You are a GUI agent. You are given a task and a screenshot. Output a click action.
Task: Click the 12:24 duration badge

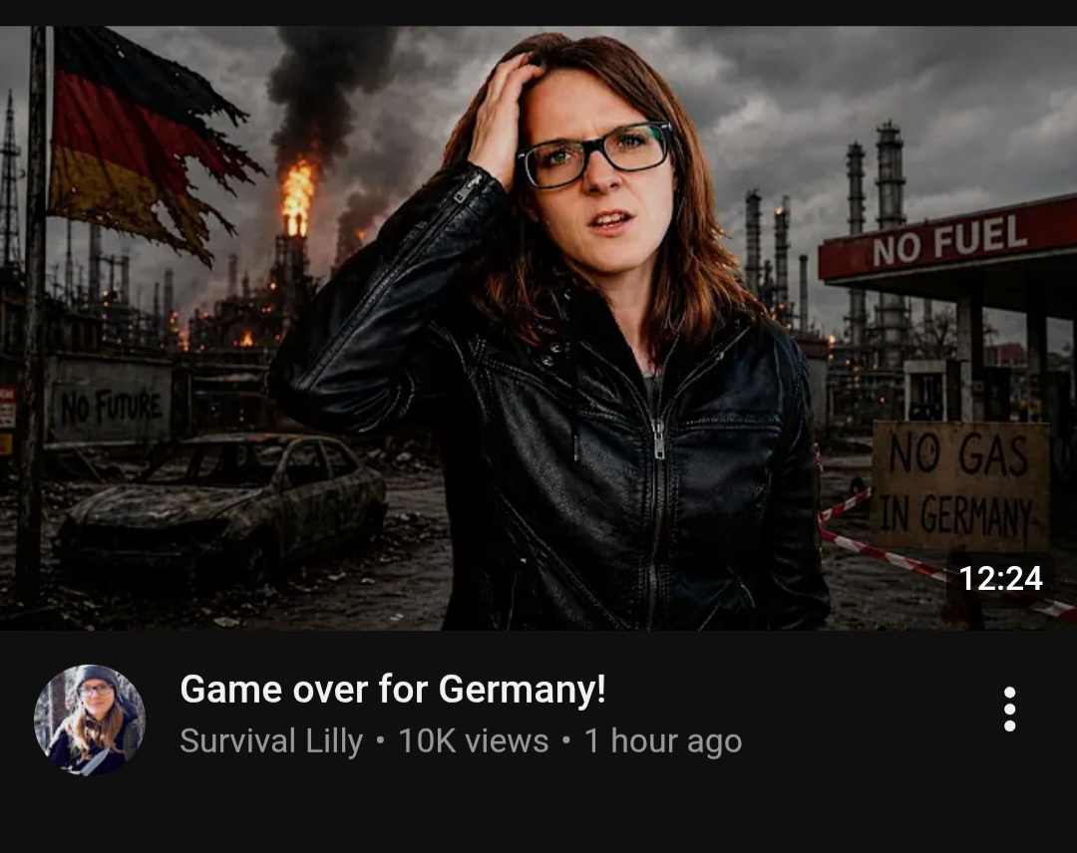click(x=1000, y=579)
